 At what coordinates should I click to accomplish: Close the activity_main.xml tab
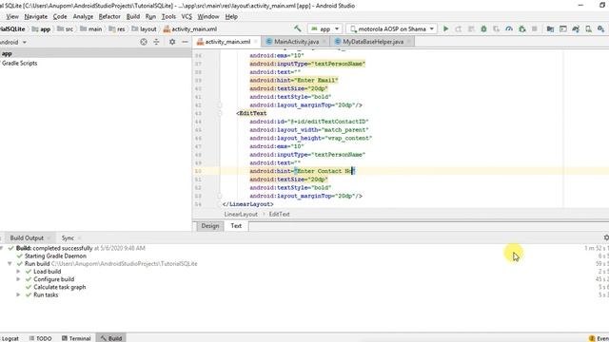click(256, 42)
